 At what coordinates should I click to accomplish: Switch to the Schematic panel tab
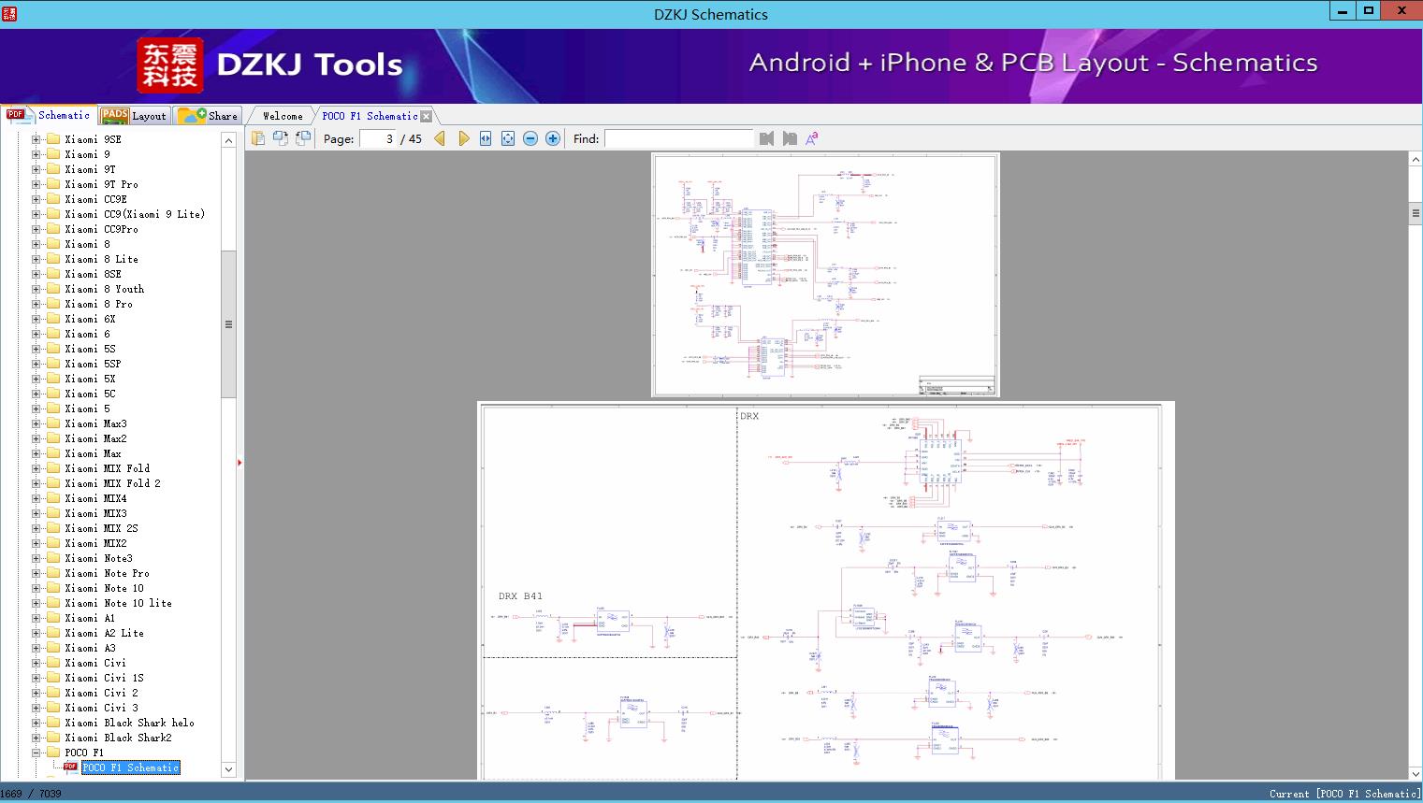point(49,115)
